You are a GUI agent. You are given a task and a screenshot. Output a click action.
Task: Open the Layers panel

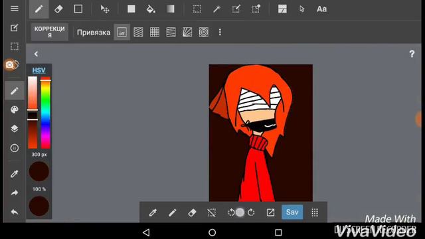[15, 128]
